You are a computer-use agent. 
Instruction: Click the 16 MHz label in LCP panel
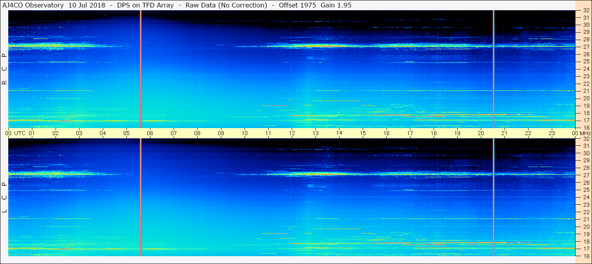coord(586,256)
